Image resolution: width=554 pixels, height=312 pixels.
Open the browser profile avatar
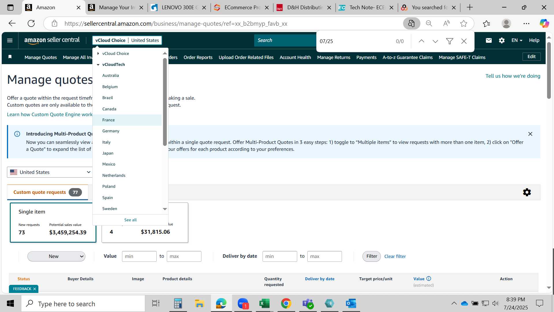point(506,23)
